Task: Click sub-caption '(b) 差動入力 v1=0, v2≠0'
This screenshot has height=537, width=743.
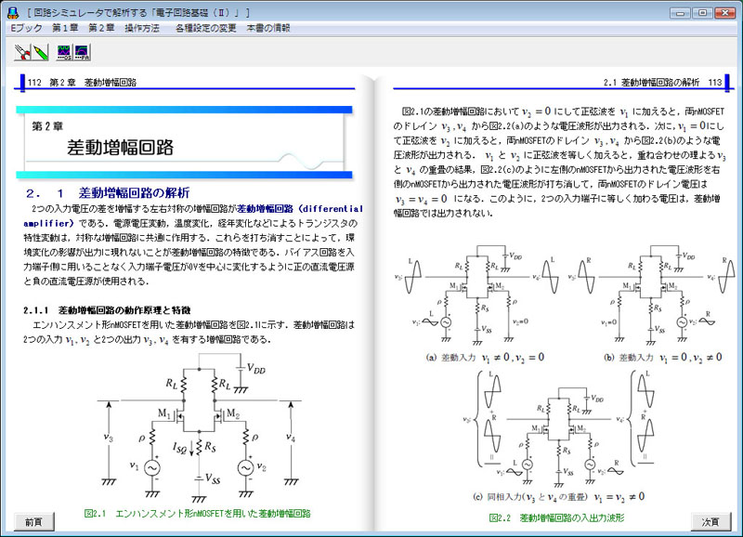Action: (x=663, y=358)
